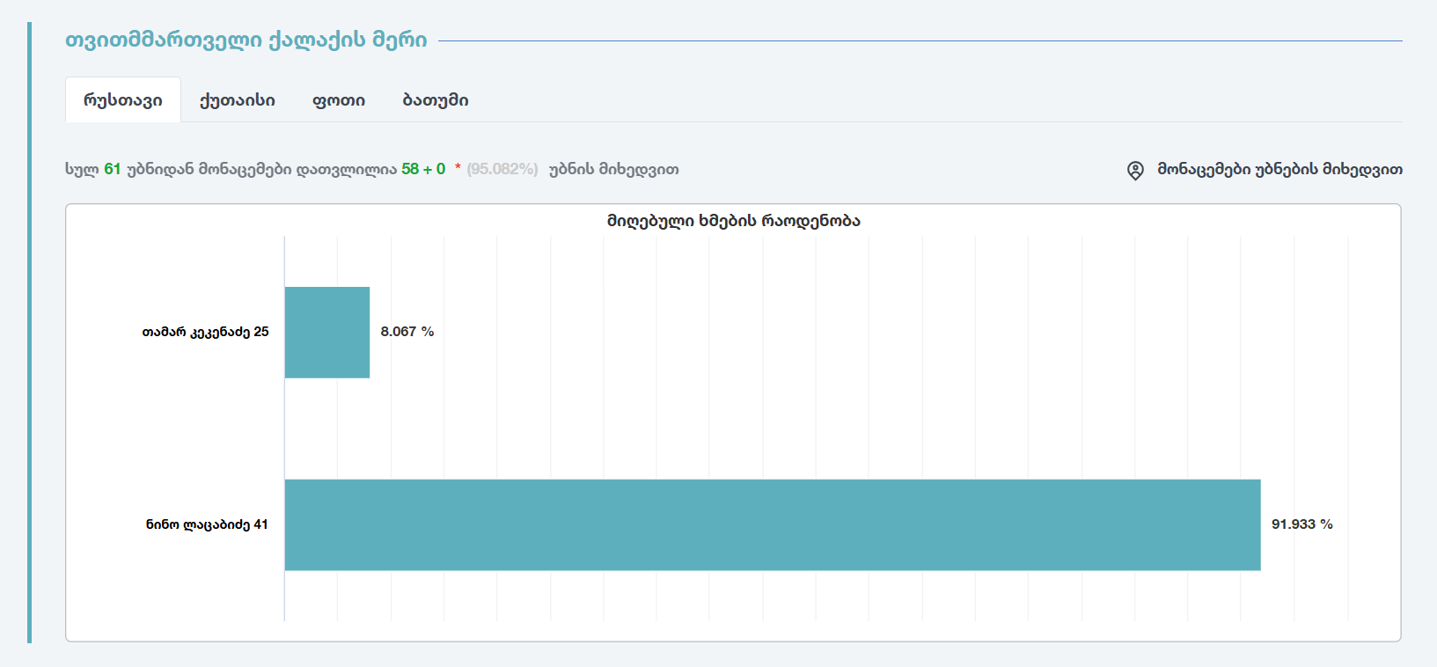Click the green total number 61
The height and width of the screenshot is (667, 1437).
tap(112, 169)
